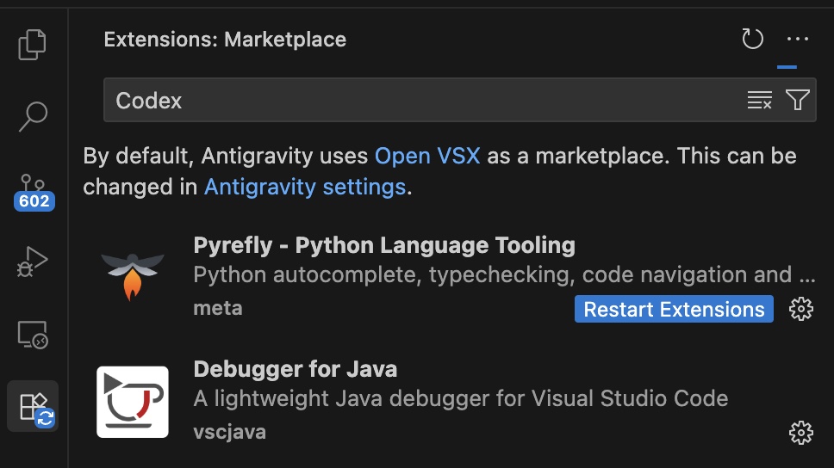Viewport: 834px width, 468px height.
Task: Open Source Control view with 602 badge
Action: coord(34,193)
